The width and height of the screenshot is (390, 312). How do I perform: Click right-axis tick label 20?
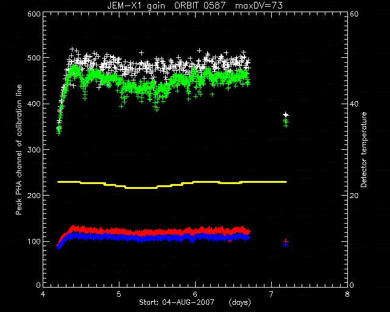pos(354,196)
